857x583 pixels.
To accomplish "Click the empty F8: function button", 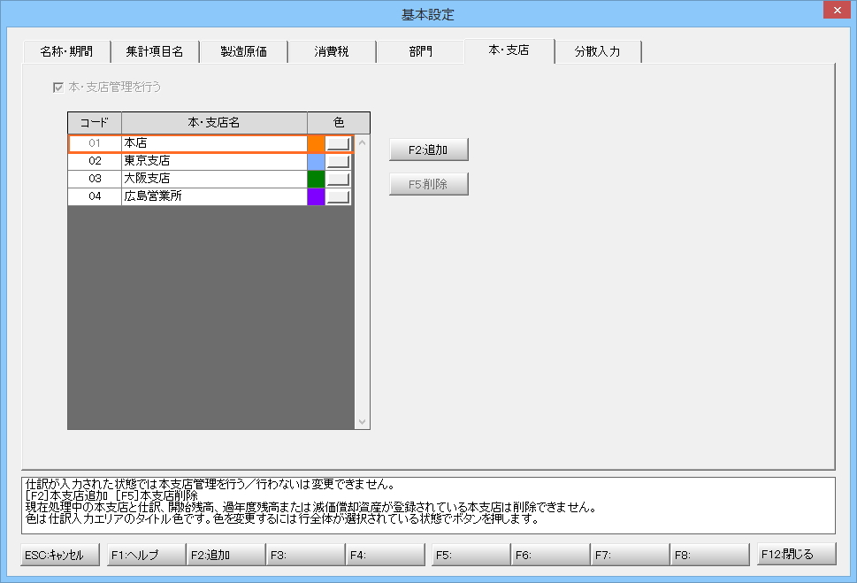I will pos(710,555).
